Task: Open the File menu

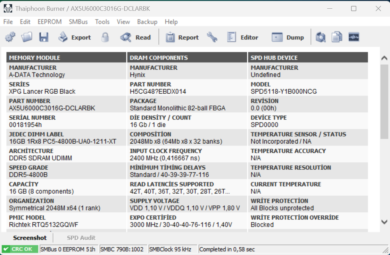Action: coord(8,22)
